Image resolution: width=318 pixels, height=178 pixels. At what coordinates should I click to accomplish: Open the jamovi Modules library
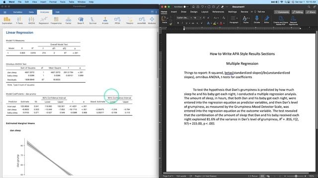tap(152, 20)
